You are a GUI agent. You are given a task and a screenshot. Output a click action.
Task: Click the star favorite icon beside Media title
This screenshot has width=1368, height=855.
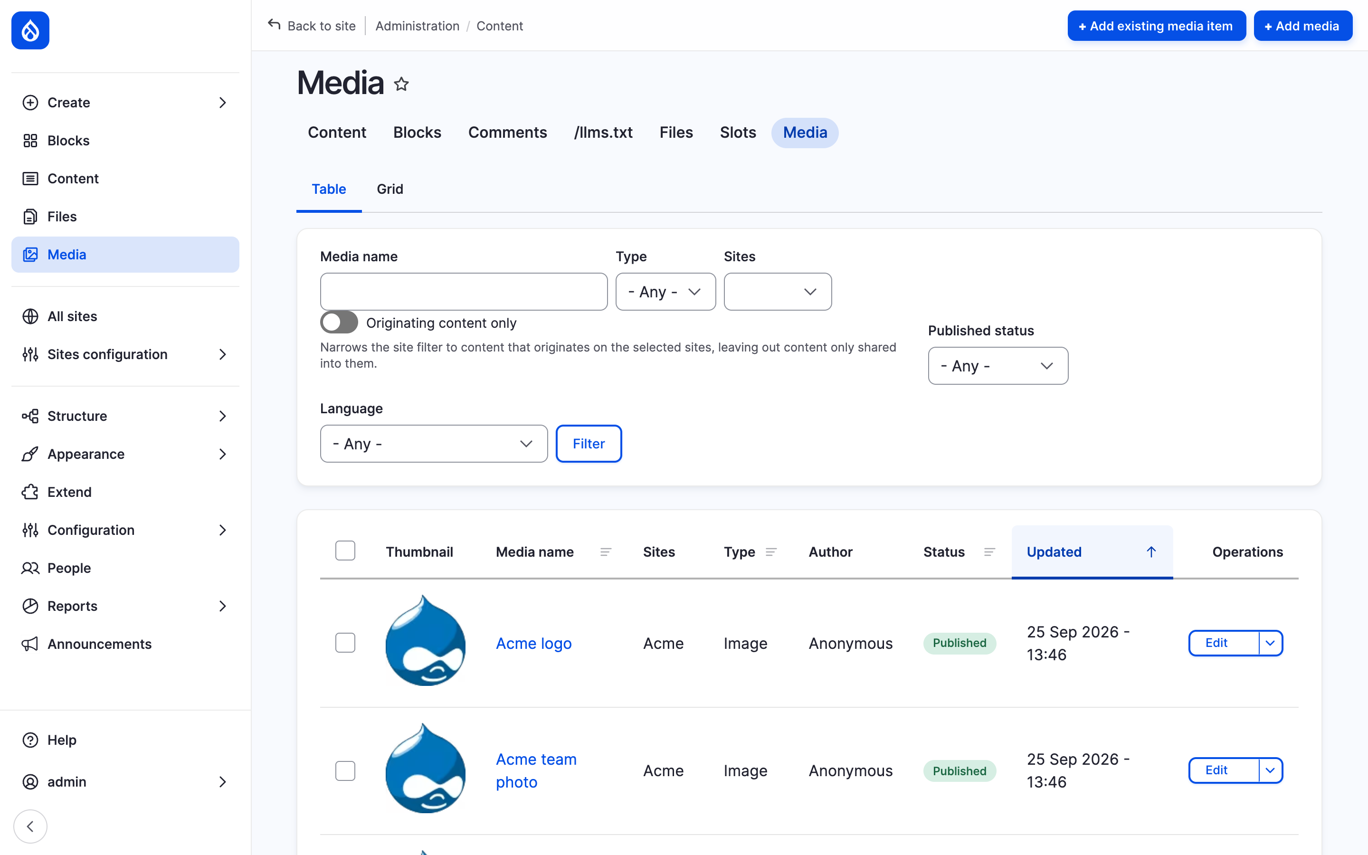tap(401, 84)
